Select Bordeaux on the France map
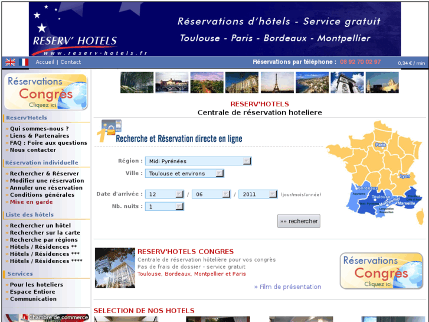 pyautogui.click(x=368, y=188)
